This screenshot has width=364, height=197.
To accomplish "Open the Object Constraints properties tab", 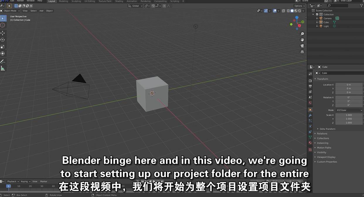I will point(310,132).
